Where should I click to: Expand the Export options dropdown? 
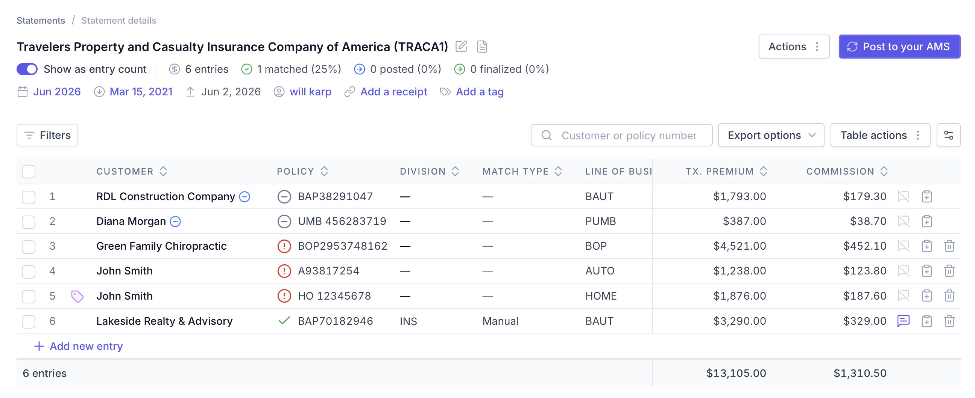click(x=771, y=135)
